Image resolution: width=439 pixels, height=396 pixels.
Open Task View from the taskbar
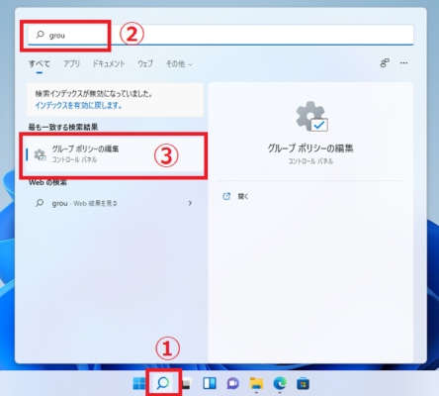[x=187, y=383]
